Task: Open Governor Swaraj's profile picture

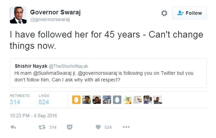Action: tap(18, 15)
